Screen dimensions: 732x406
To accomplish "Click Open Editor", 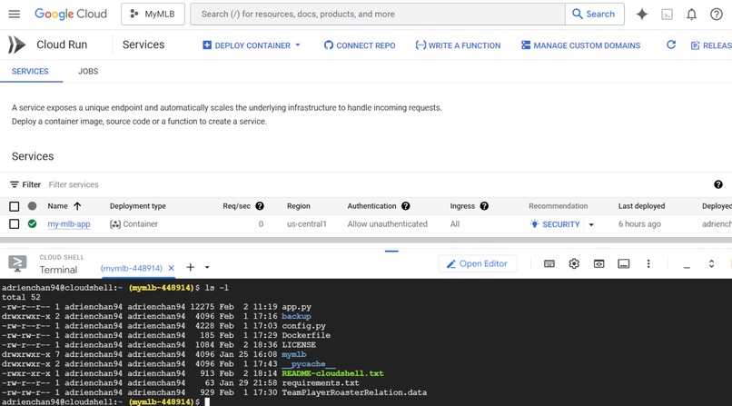I will point(478,263).
